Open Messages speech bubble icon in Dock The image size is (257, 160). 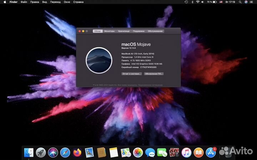tap(150, 153)
